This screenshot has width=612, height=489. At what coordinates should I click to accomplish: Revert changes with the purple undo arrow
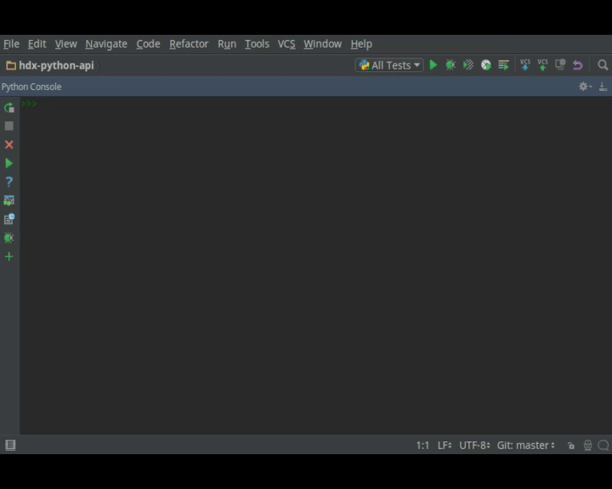coord(578,65)
